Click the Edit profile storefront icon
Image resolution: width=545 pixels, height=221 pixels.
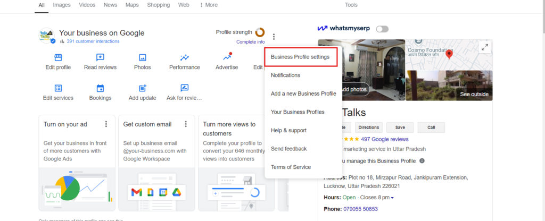tap(57, 57)
